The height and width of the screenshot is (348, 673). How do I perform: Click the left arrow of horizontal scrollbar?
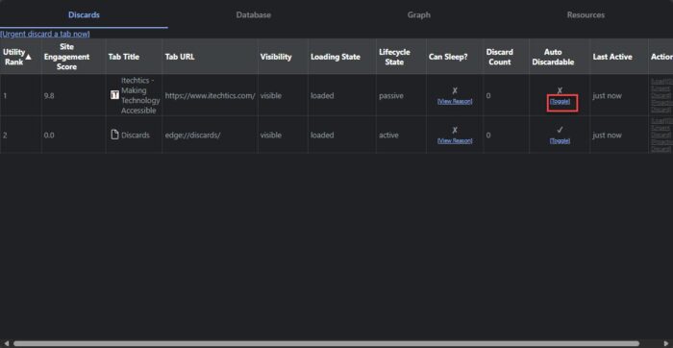pyautogui.click(x=6, y=344)
